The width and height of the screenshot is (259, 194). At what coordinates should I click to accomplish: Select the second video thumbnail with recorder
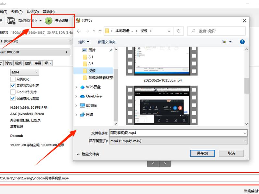[162, 105]
